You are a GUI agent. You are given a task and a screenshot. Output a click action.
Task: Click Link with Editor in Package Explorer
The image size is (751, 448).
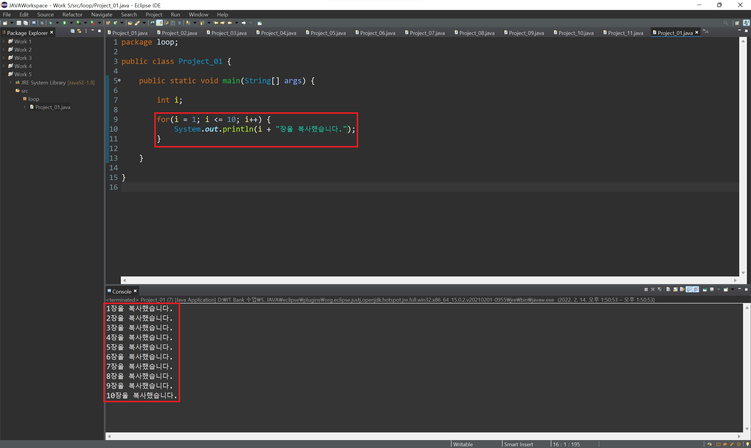[x=79, y=31]
